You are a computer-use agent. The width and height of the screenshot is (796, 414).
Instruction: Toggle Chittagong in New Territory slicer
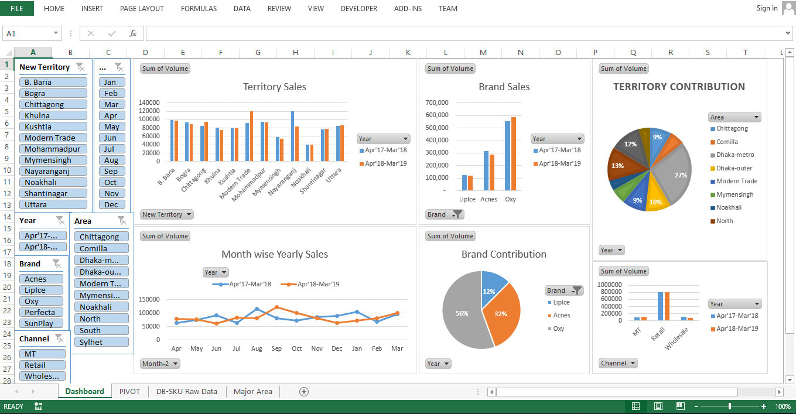coord(53,104)
